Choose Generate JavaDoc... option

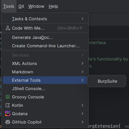point(45,38)
